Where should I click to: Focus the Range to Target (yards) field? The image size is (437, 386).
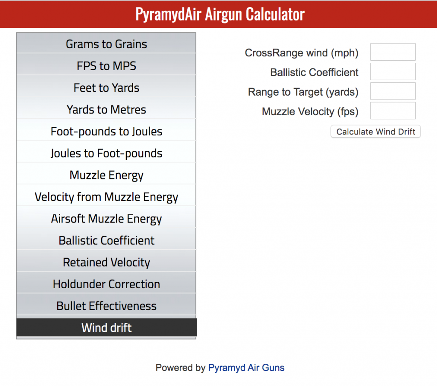[x=393, y=91]
